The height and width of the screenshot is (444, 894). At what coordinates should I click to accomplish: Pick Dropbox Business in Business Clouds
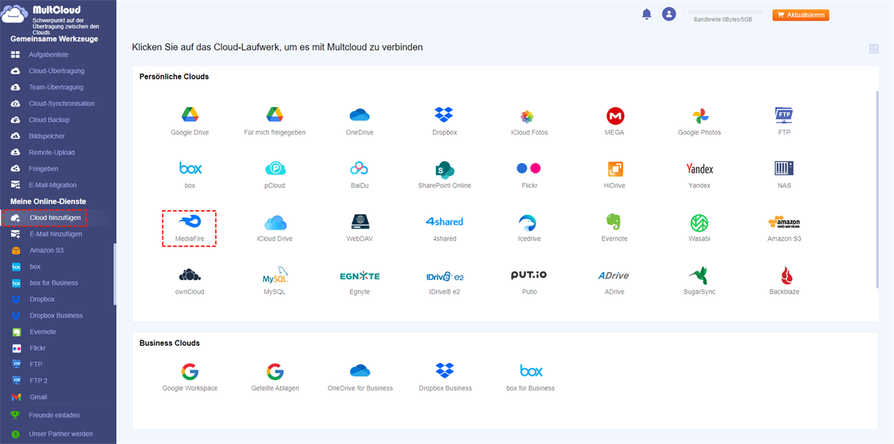point(445,371)
